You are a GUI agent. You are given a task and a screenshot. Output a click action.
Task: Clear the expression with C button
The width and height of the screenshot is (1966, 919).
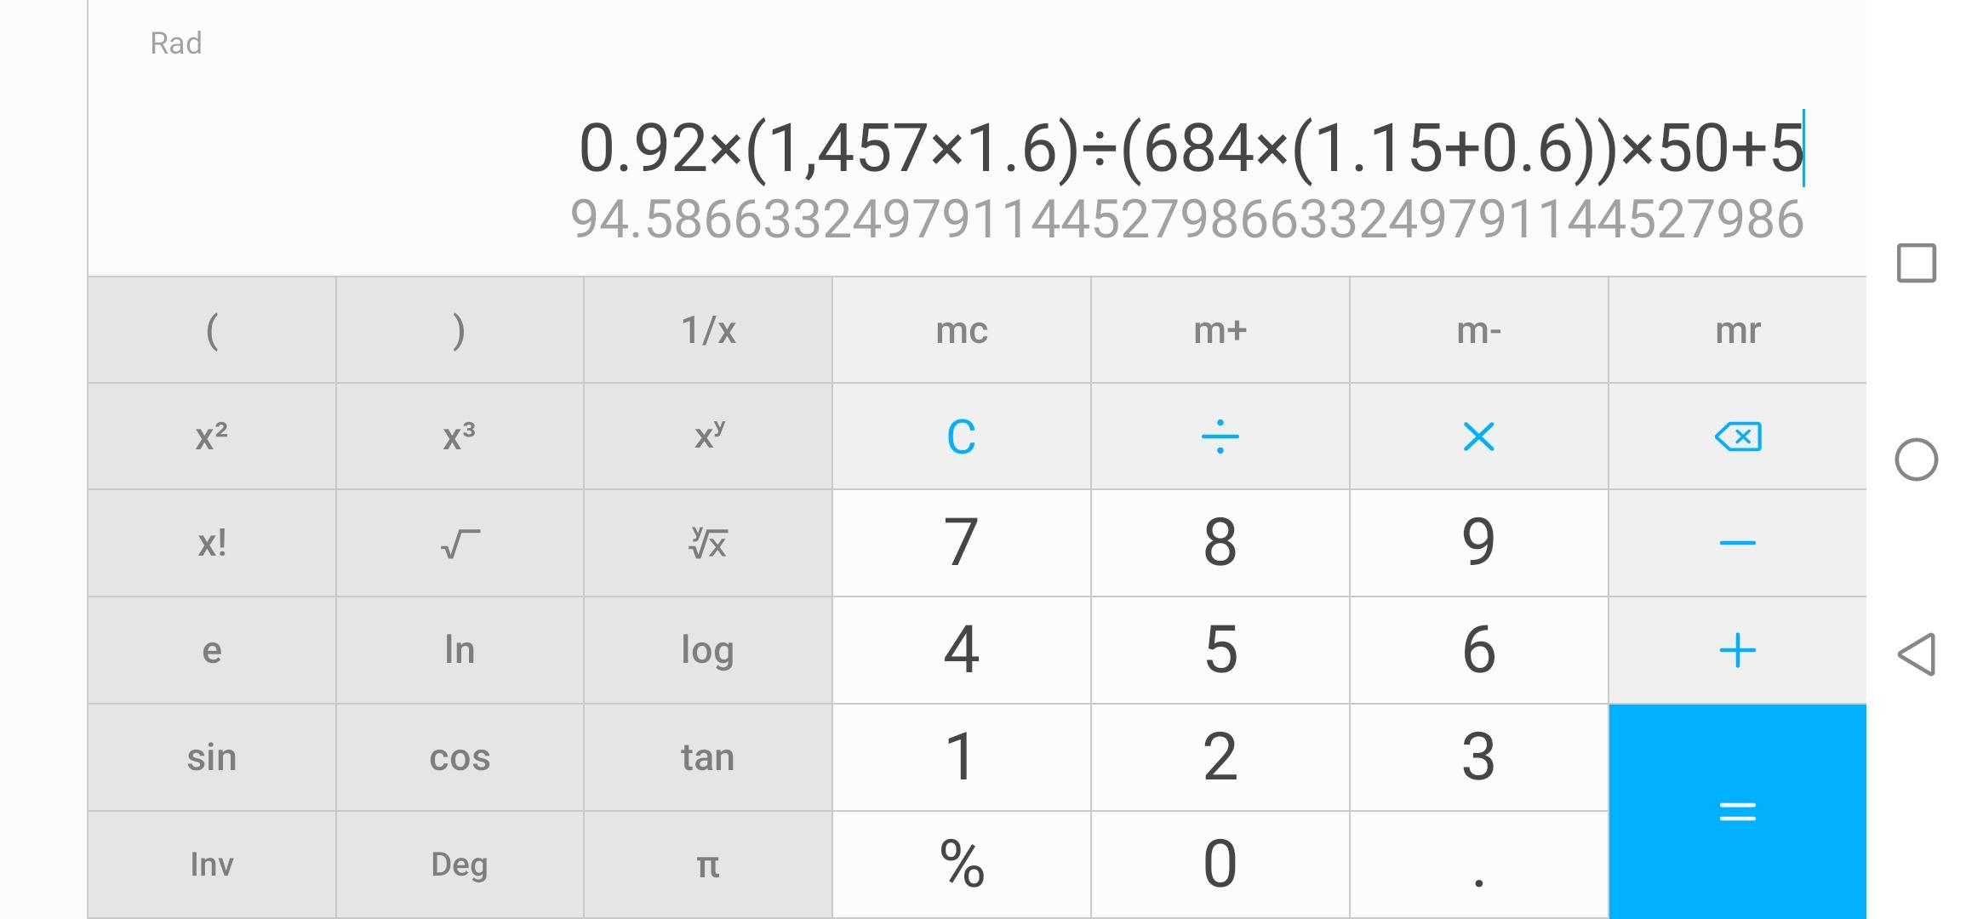pyautogui.click(x=961, y=437)
